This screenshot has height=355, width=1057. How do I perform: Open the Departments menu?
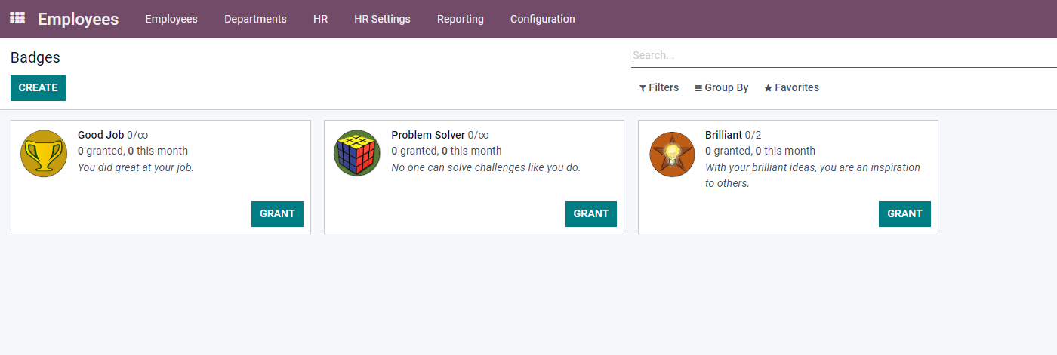click(x=255, y=19)
